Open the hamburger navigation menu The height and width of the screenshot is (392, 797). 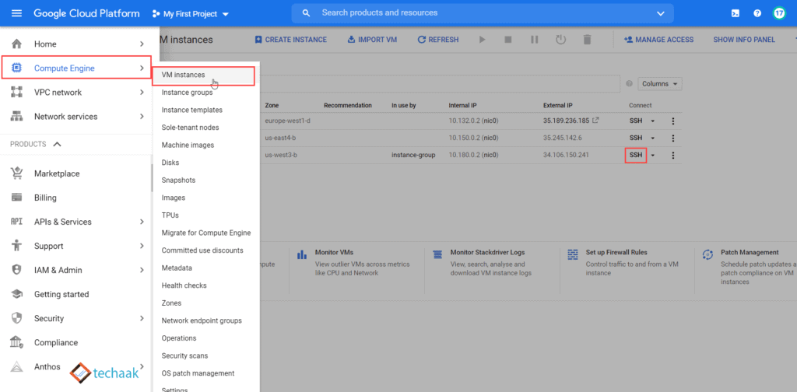click(17, 13)
